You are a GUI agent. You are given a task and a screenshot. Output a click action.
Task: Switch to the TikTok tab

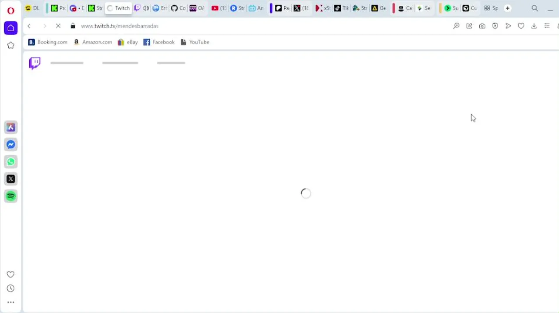(x=342, y=8)
